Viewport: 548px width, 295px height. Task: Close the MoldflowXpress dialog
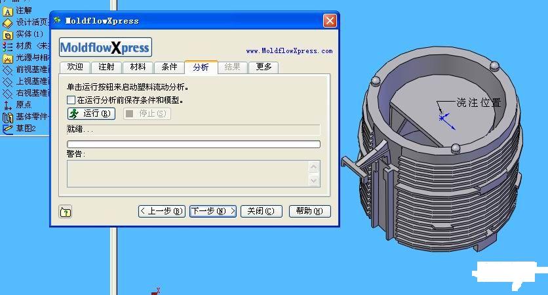(330, 21)
